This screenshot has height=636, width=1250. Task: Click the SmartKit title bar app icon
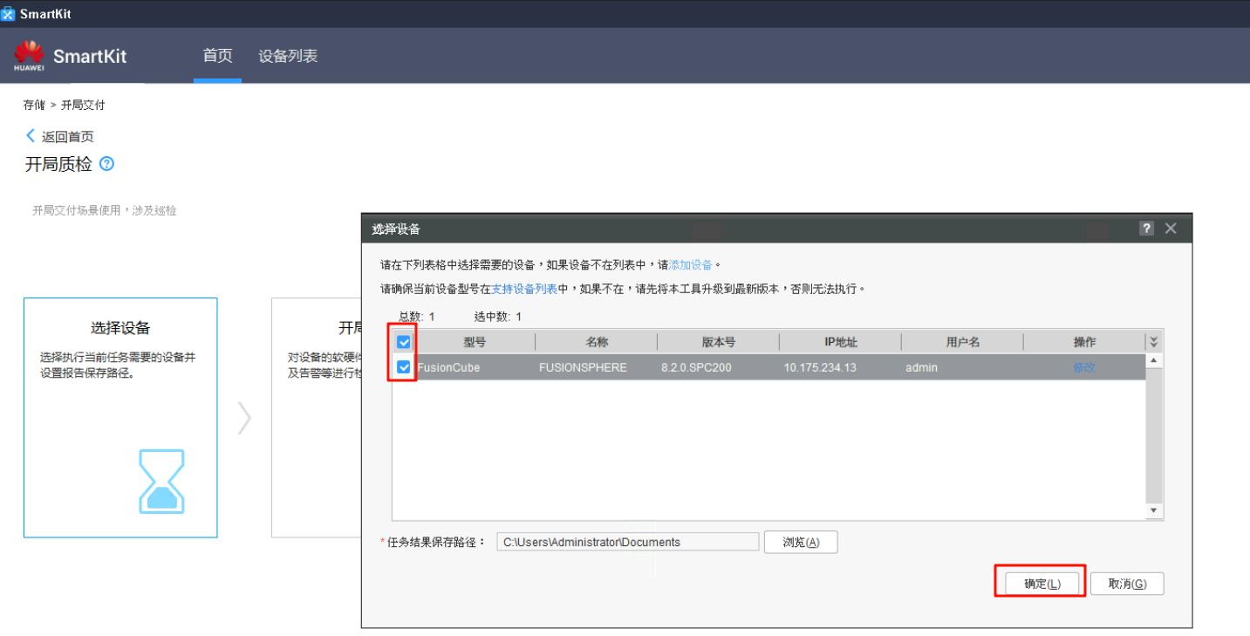(x=9, y=14)
